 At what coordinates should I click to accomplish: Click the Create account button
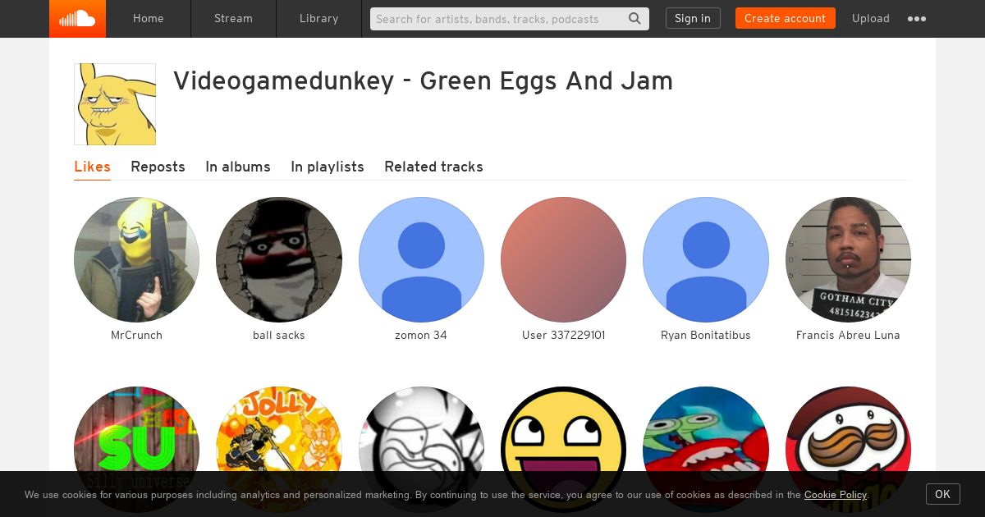786,18
